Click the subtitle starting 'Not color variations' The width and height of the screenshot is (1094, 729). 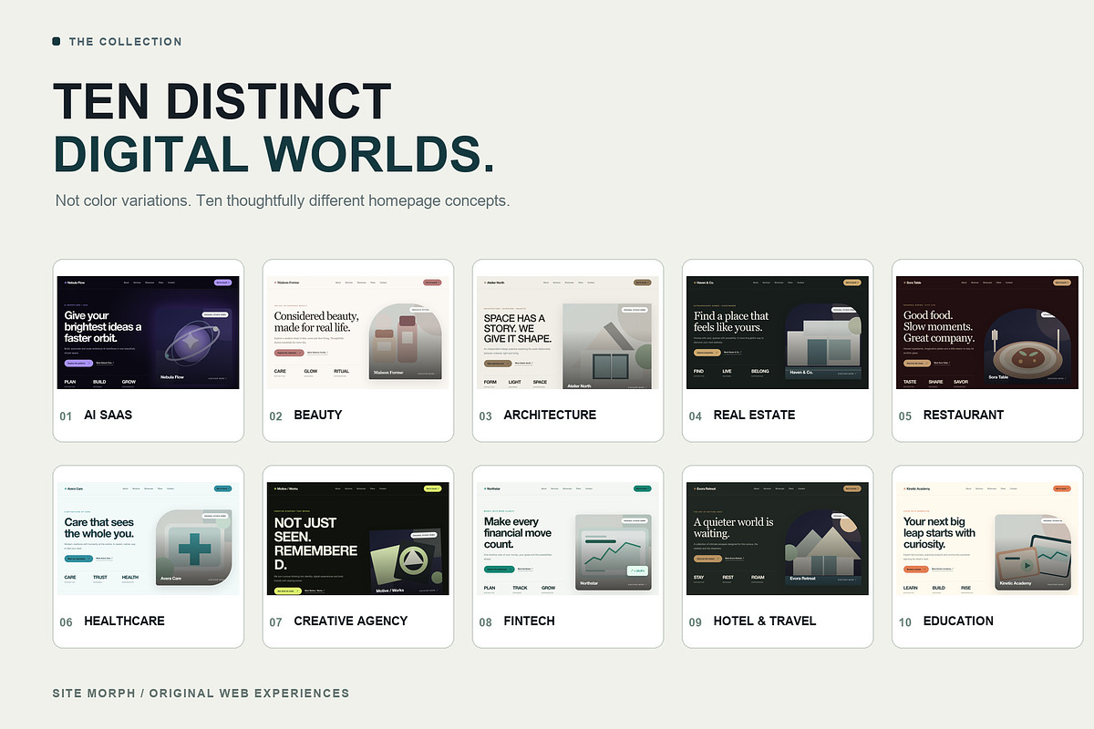click(283, 200)
